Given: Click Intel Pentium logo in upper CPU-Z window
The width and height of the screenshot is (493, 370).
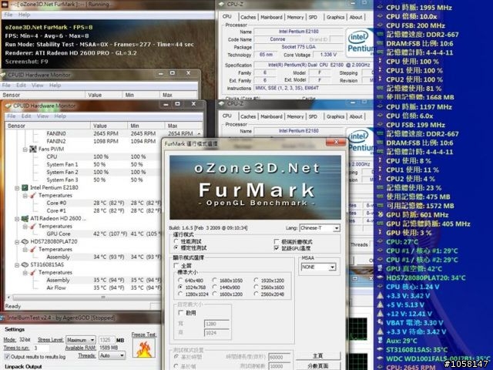Looking at the screenshot, I should 360,42.
